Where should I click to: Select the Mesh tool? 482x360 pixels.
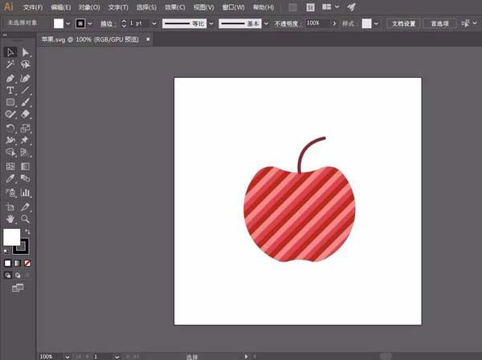(x=10, y=166)
